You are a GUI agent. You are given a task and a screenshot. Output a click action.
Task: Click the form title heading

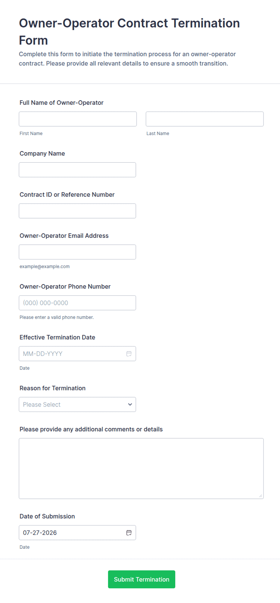(129, 32)
